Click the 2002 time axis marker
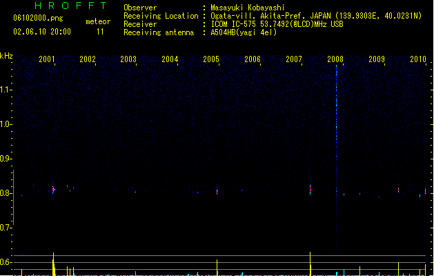 88,59
